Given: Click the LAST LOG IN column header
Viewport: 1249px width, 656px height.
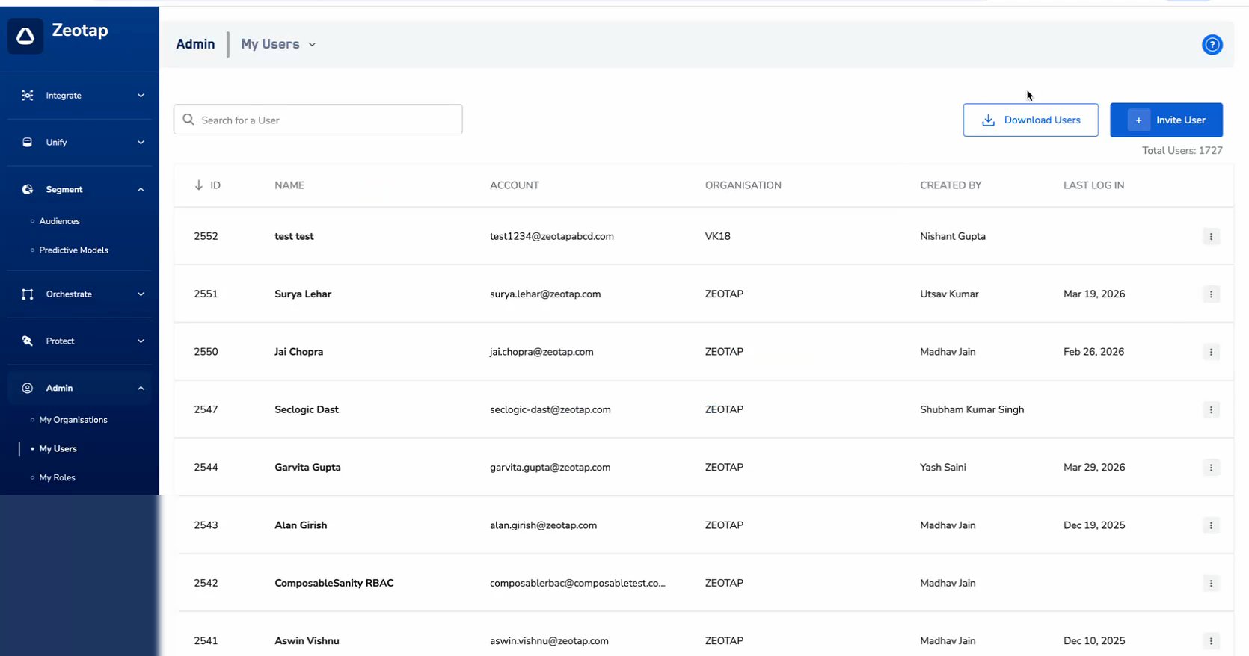Looking at the screenshot, I should pyautogui.click(x=1093, y=185).
